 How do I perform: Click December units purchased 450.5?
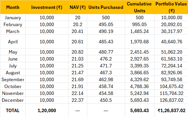(106, 100)
